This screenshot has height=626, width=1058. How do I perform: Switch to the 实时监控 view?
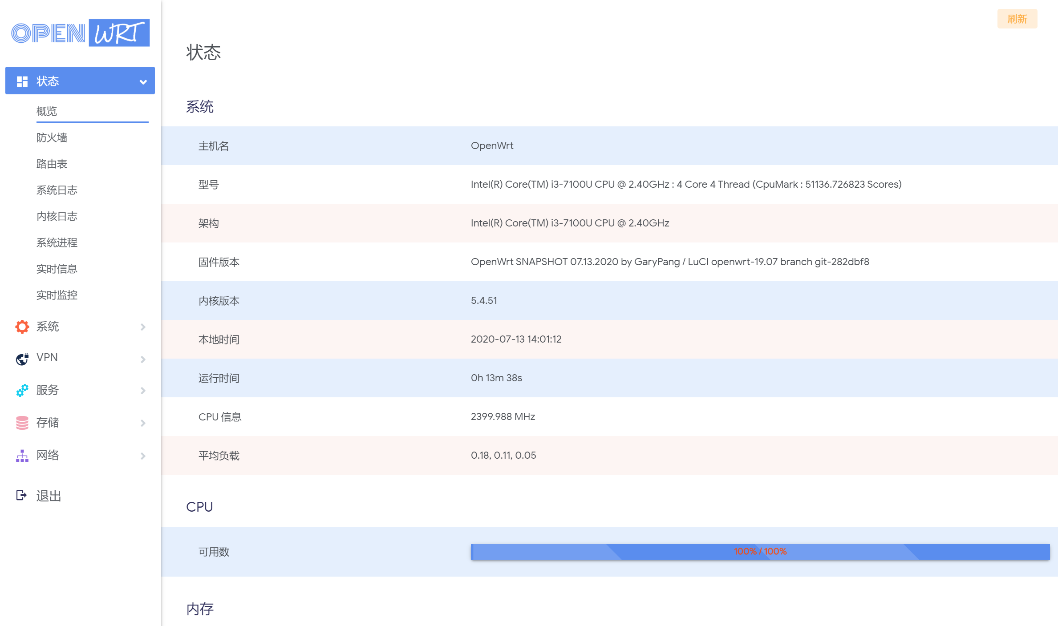tap(57, 295)
